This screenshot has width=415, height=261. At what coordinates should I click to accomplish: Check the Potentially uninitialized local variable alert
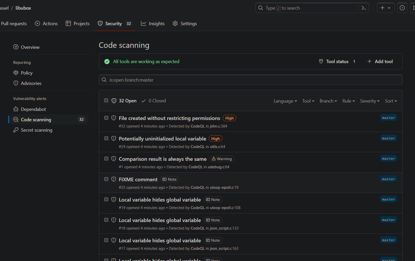[x=106, y=138]
